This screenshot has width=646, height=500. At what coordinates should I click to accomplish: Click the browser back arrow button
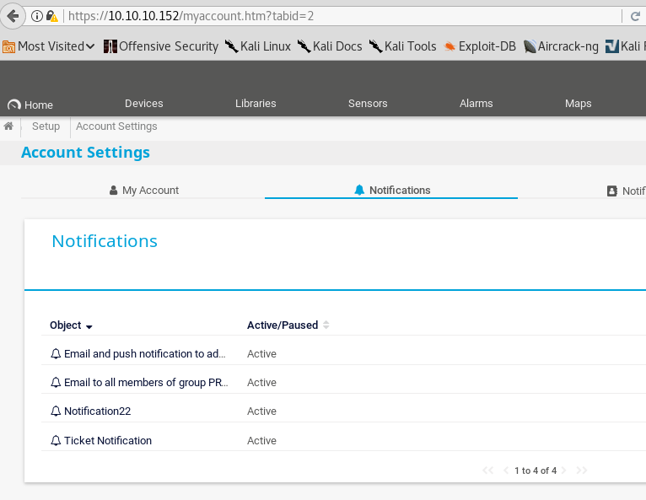(13, 16)
